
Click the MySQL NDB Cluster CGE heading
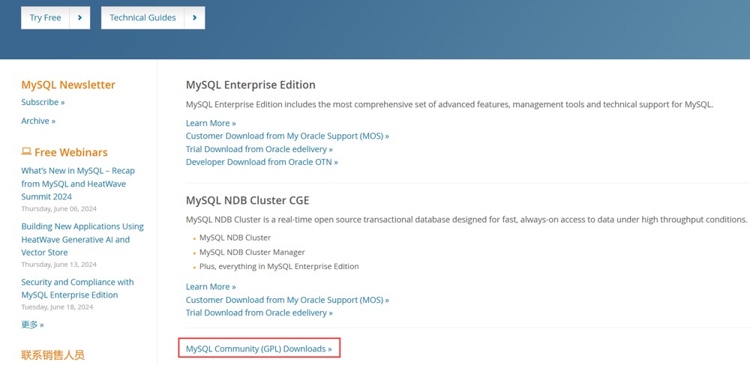(x=247, y=201)
